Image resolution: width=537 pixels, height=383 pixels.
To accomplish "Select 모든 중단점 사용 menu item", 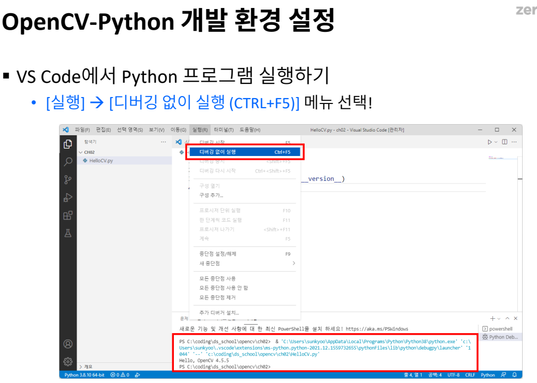I will pyautogui.click(x=245, y=278).
